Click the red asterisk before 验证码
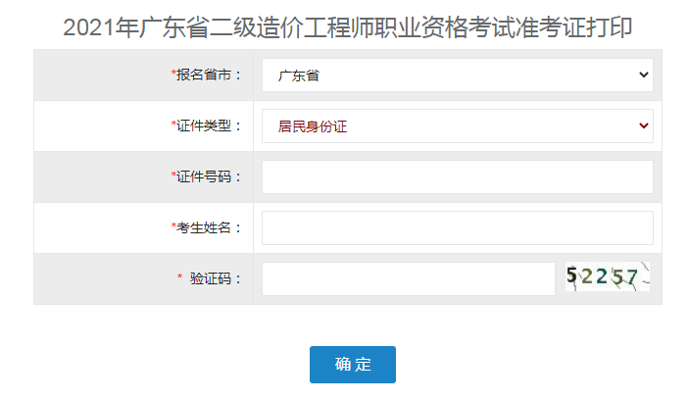Viewport: 688px width, 401px height. pos(180,278)
